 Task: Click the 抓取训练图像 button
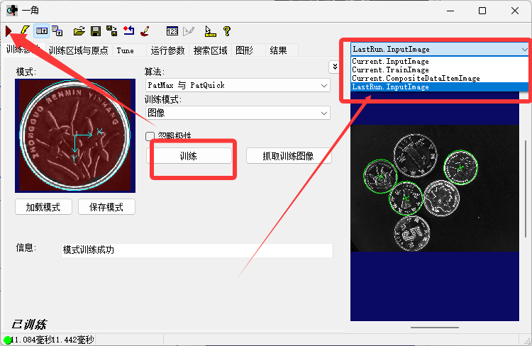tap(289, 156)
